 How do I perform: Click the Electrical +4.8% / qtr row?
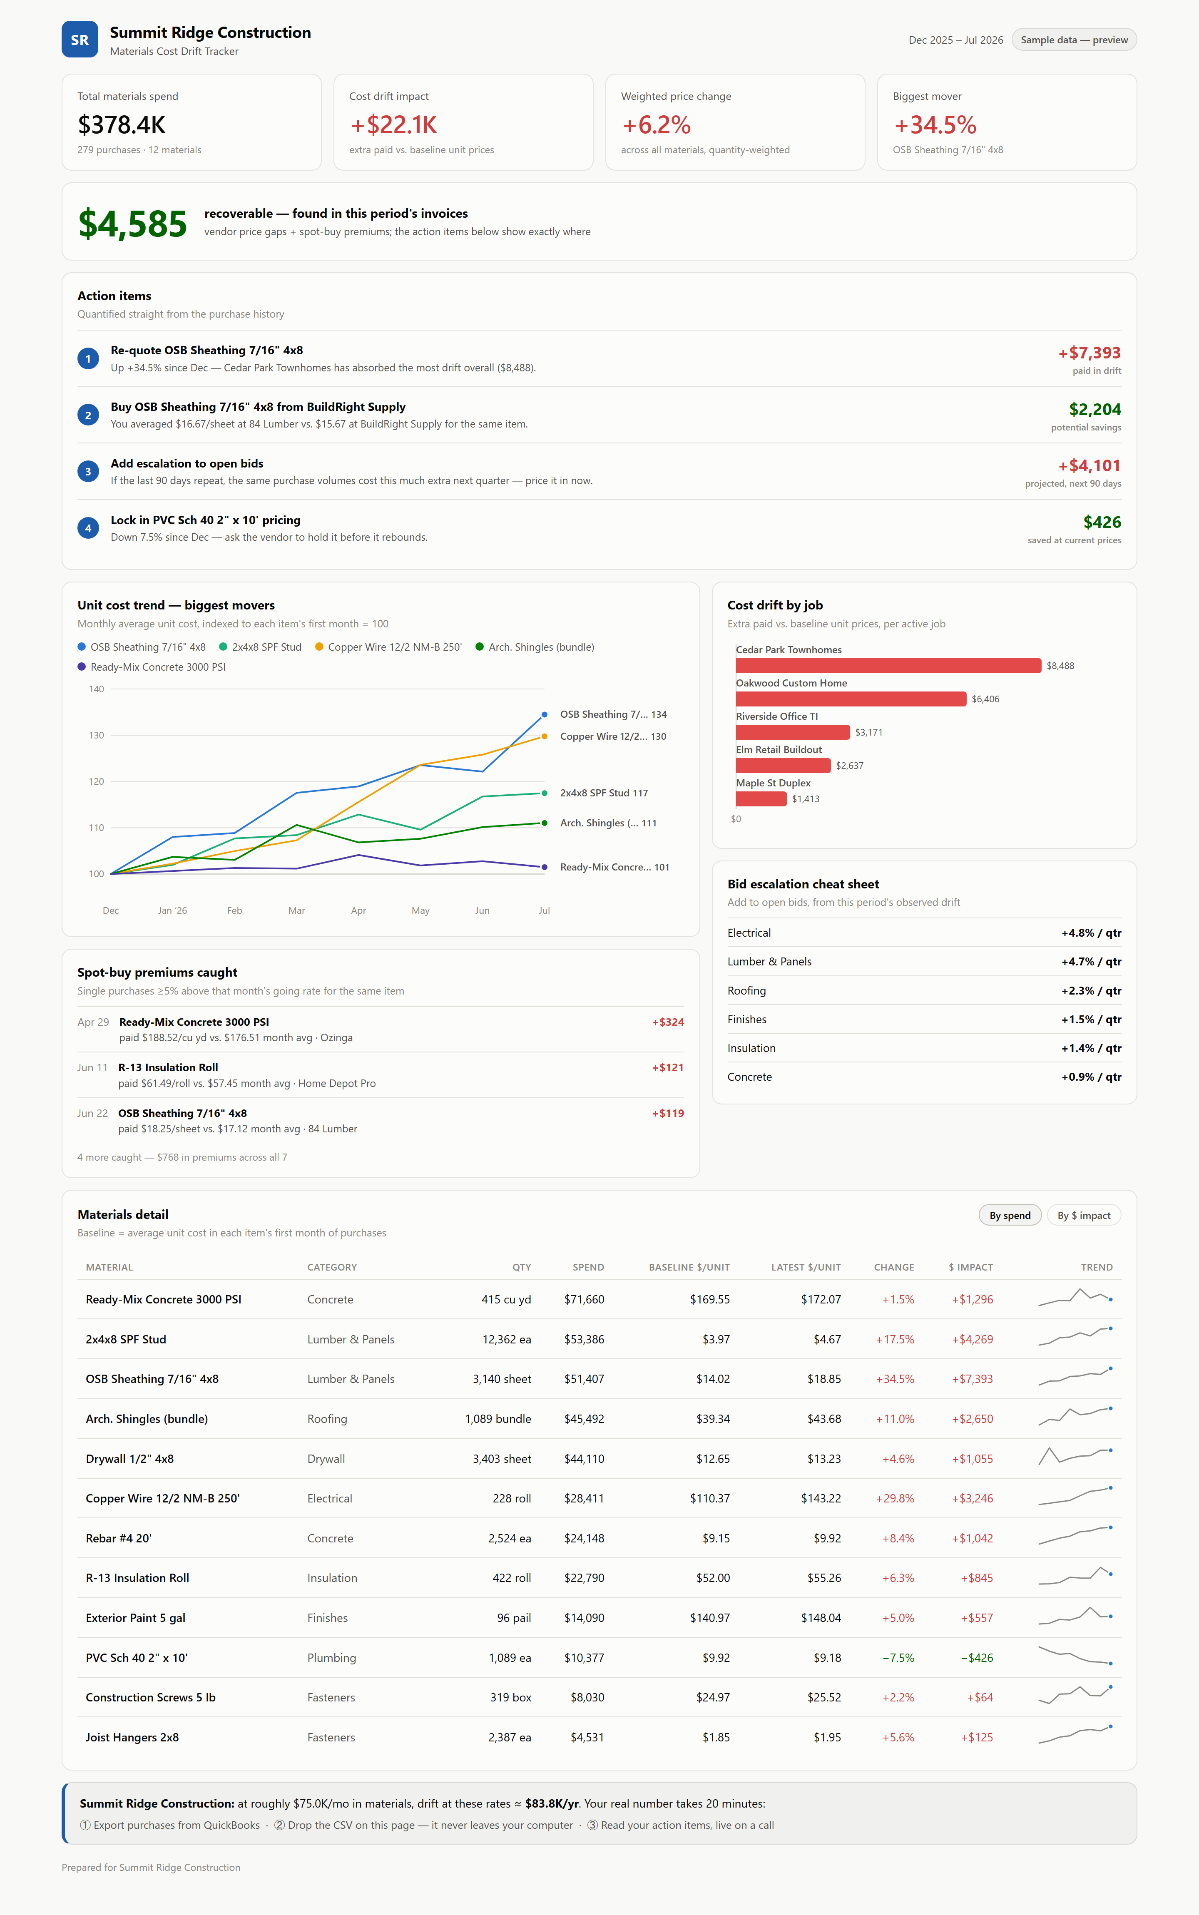point(925,933)
